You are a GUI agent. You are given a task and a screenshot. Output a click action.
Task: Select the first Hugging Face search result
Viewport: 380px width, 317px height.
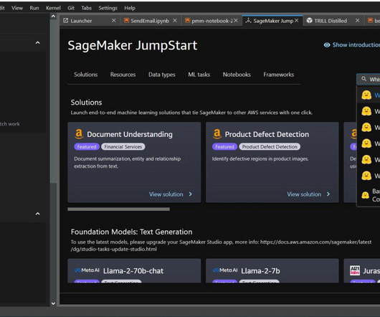click(369, 95)
